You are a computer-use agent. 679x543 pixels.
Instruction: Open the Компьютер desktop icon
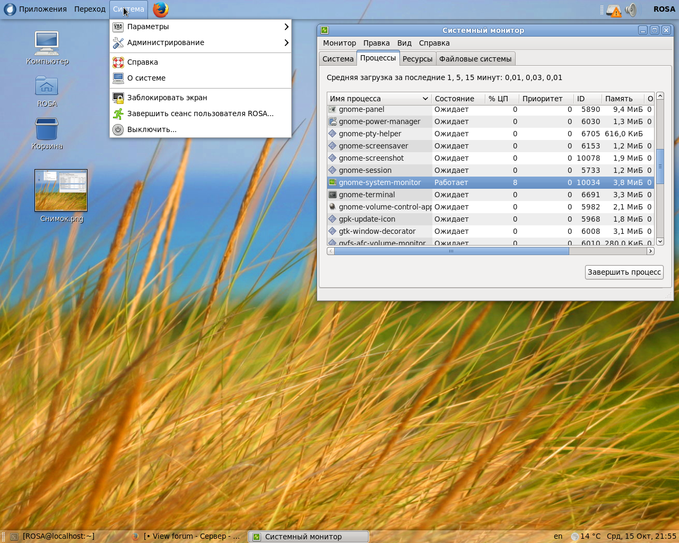coord(47,43)
